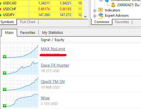The height and width of the screenshot is (109, 141).
Task: Click the Indicators folder icon
Action: click(100, 10)
